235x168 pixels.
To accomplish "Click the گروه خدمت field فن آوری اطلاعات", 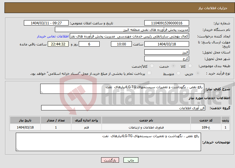I will (x=123, y=108).
